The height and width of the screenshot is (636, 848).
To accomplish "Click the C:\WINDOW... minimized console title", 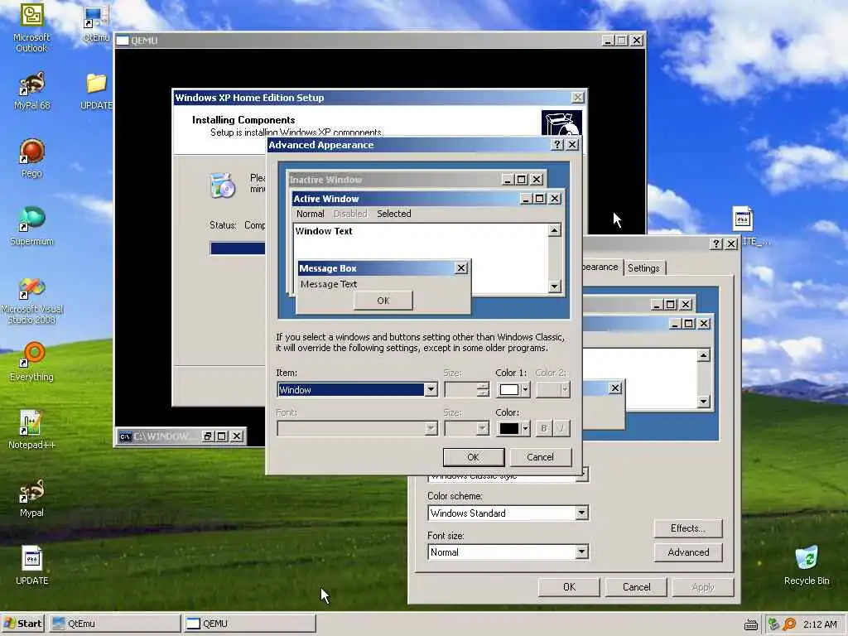I will coord(161,436).
